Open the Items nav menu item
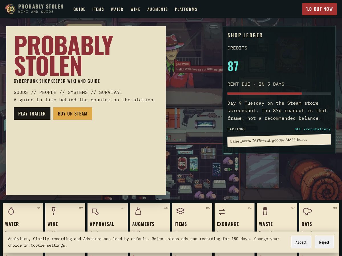Image resolution: width=342 pixels, height=256 pixels. click(98, 9)
